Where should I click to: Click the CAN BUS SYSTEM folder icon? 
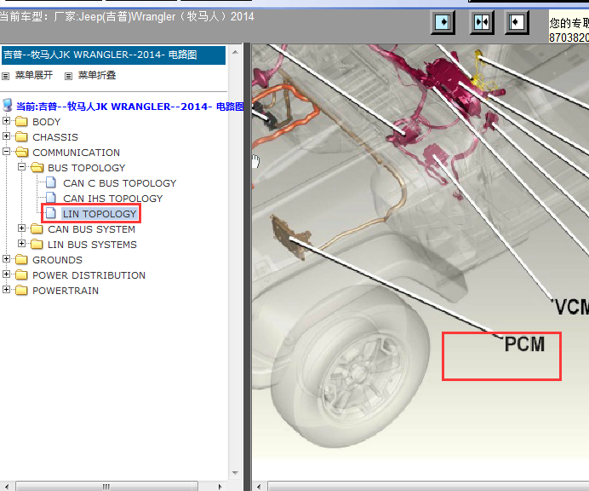tap(37, 228)
